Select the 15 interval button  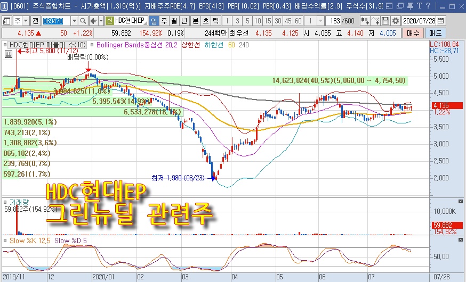click(268, 21)
